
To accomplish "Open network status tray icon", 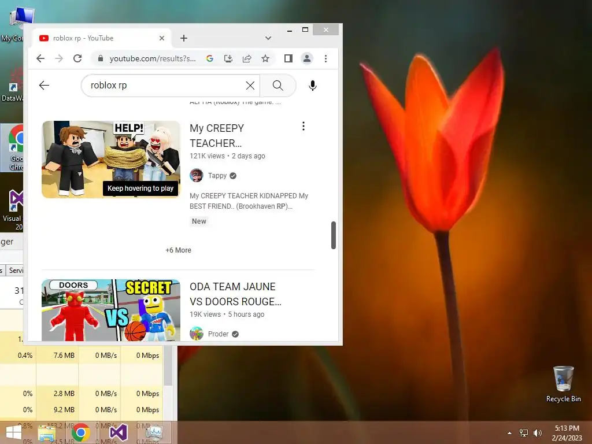I will point(524,433).
